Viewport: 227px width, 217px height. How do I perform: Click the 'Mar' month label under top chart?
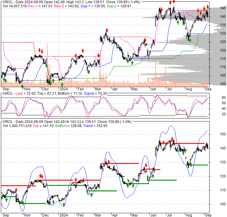[x=98, y=89]
